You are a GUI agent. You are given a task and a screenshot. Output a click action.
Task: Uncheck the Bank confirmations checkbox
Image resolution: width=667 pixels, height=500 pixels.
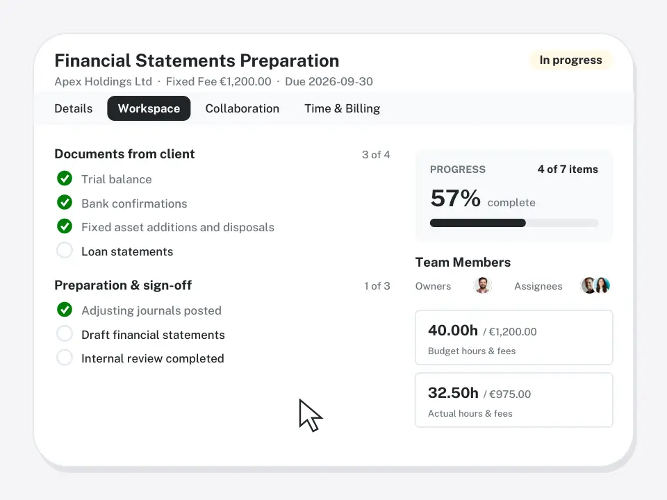65,202
